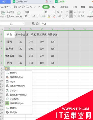Click the formula bar input containing 产品
Image resolution: width=93 pixels, height=120 pixels.
coord(66,24)
